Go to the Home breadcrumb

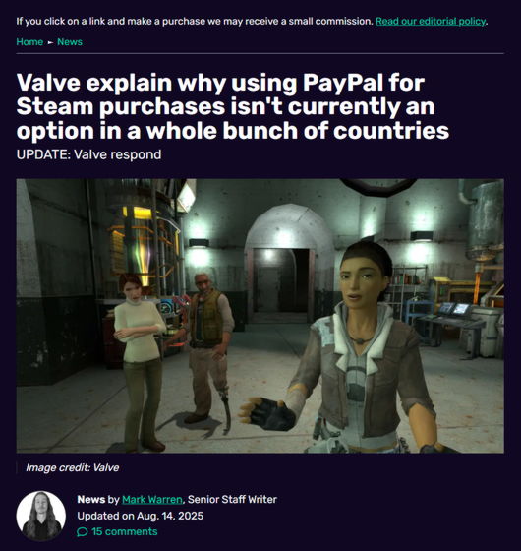29,41
